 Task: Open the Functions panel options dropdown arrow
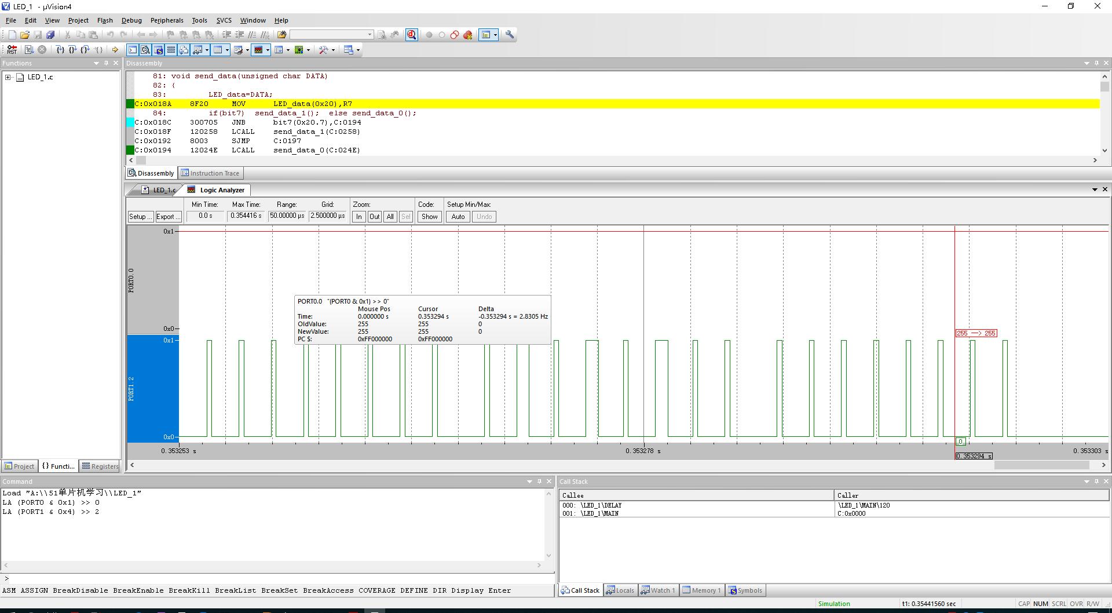coord(96,63)
